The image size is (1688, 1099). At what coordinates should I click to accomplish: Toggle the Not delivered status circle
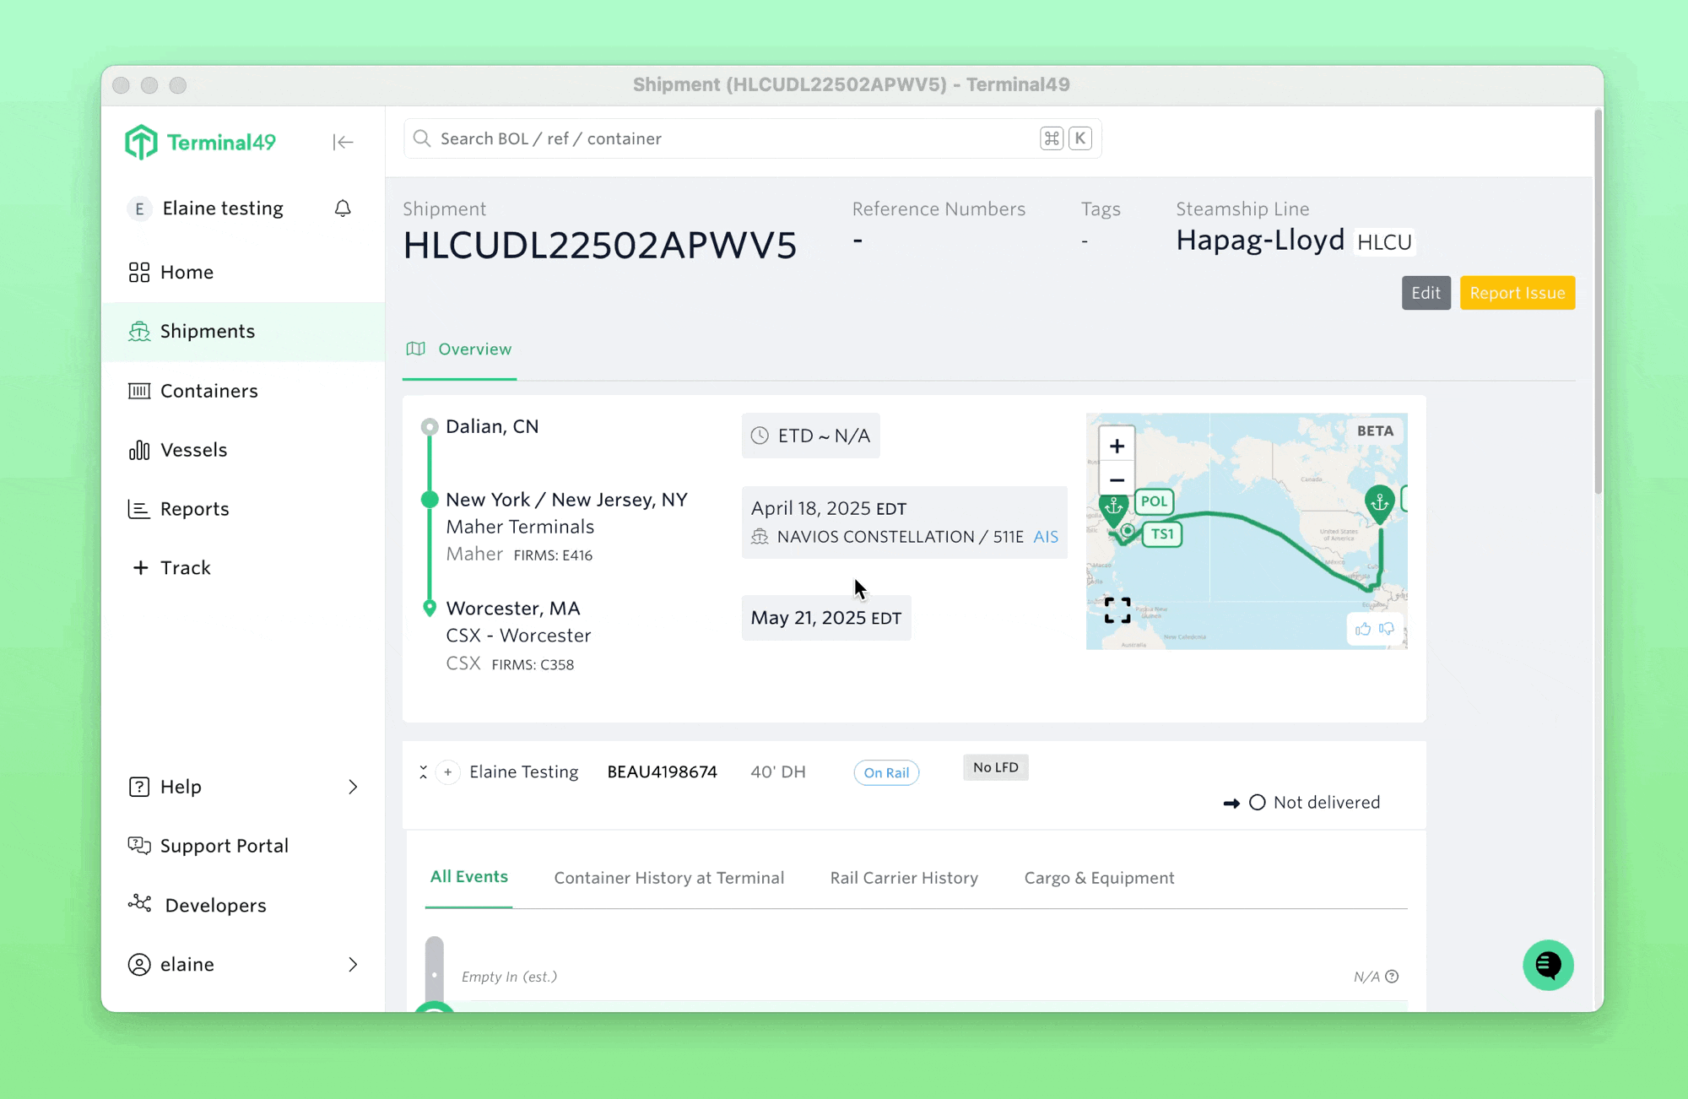click(x=1257, y=803)
